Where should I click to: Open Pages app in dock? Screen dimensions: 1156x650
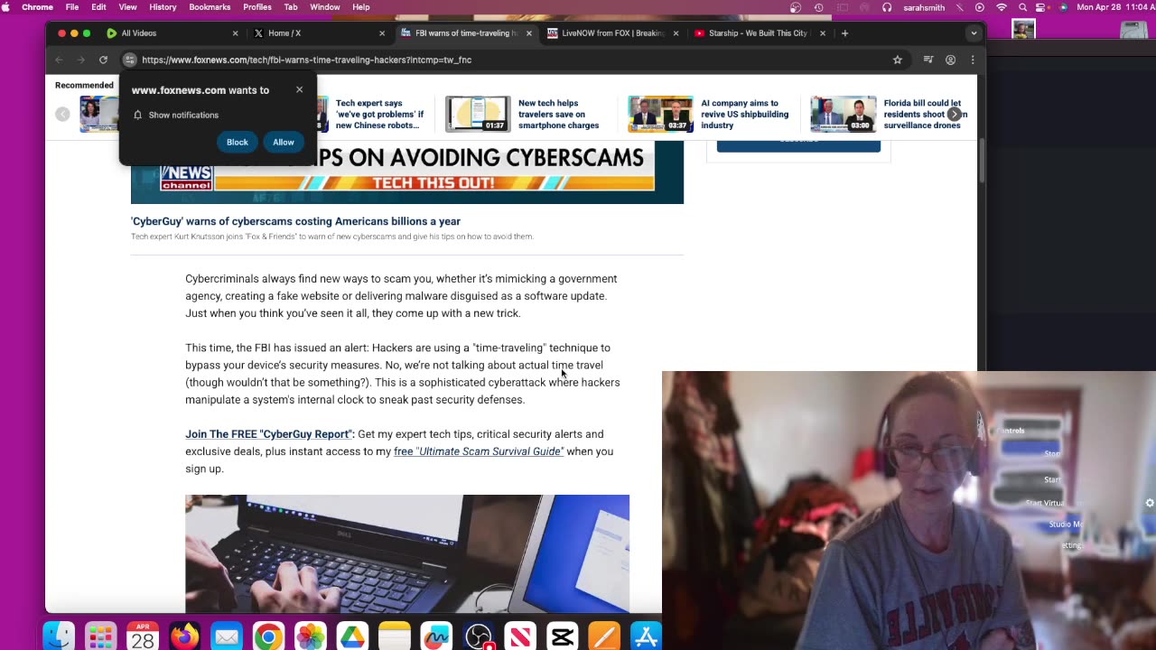pyautogui.click(x=604, y=636)
